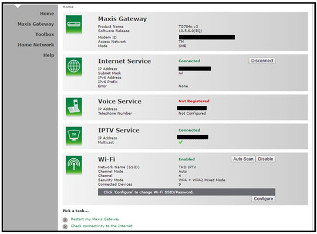
Task: Click the Voice Service telephone icon
Action: click(74, 106)
